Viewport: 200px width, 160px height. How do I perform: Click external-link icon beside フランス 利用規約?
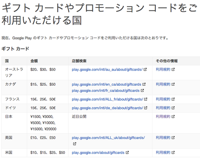[173, 99]
